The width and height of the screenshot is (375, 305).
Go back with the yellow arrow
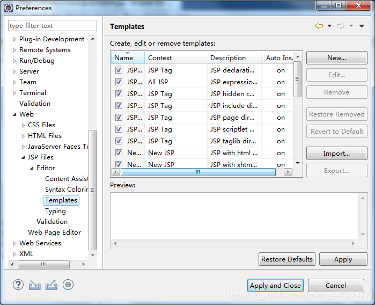319,26
